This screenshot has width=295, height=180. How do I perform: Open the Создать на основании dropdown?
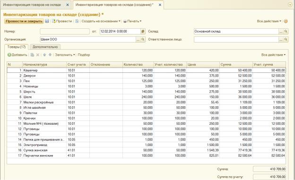coord(101,21)
